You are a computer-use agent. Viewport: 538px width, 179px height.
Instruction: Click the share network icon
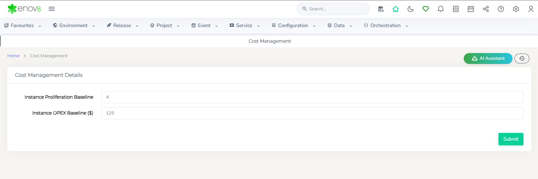point(486,9)
